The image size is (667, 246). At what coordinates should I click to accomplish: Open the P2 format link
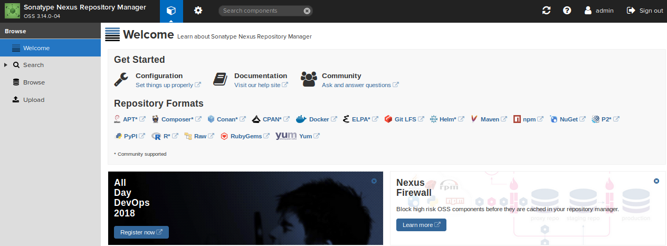click(x=610, y=119)
